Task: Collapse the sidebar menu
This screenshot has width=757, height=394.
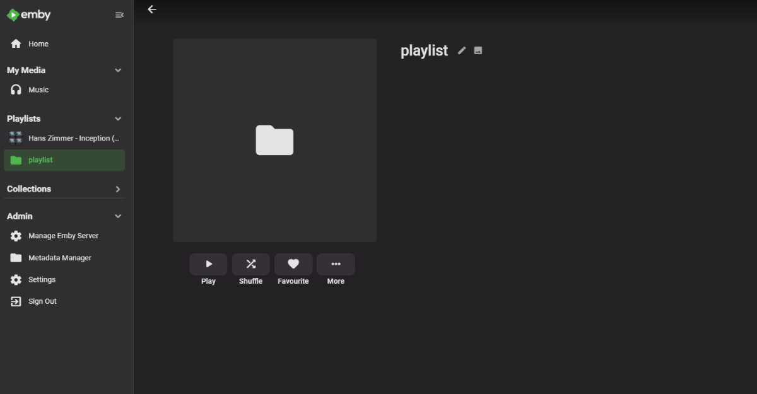Action: (x=119, y=14)
